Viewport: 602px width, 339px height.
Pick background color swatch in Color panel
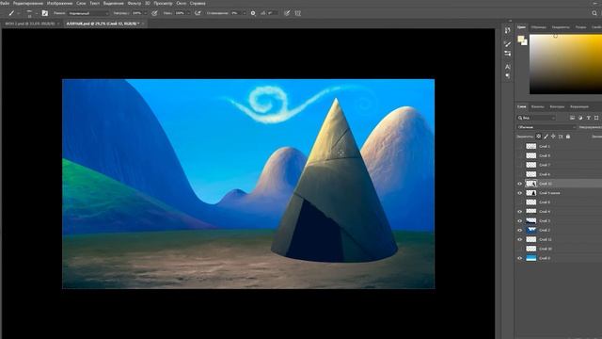(x=525, y=42)
